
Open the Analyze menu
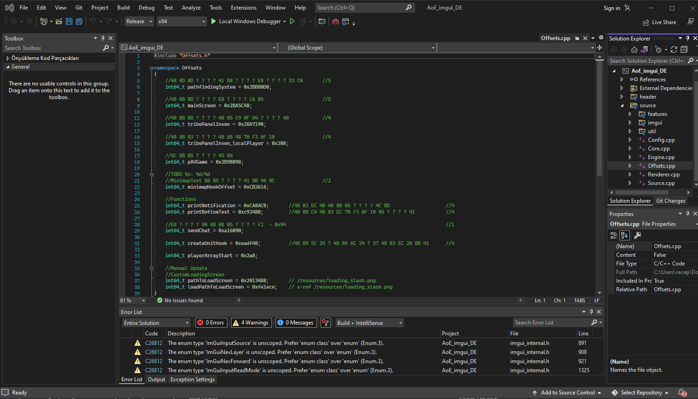click(x=191, y=8)
